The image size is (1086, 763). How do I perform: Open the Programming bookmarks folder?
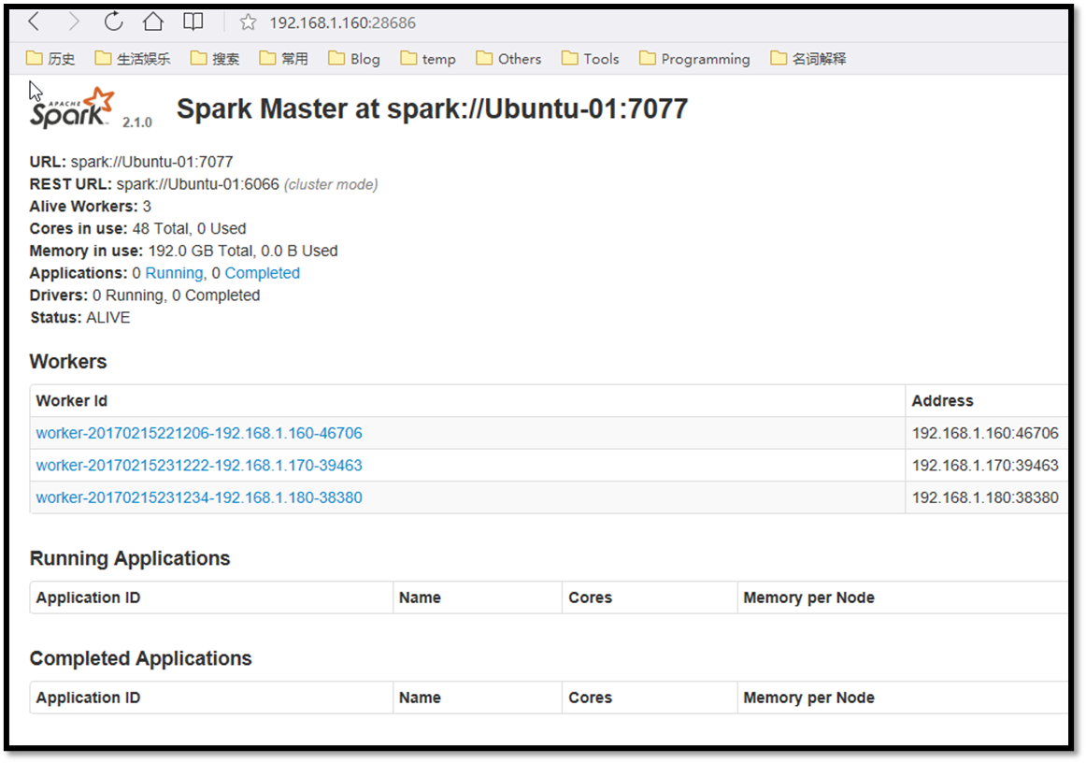[694, 59]
